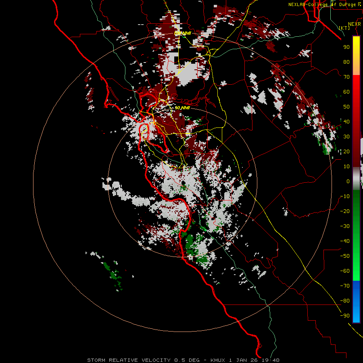The width and height of the screenshot is (363, 363).
Task: Select the 80 value on the velocity scale
Action: [346, 62]
